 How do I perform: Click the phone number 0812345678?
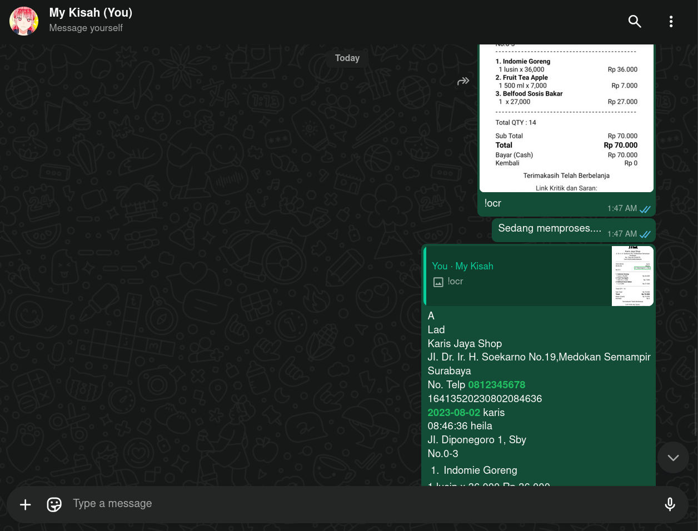[496, 385]
